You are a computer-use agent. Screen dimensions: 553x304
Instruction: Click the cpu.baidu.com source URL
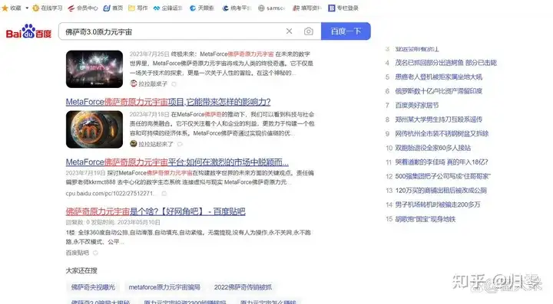(111, 193)
